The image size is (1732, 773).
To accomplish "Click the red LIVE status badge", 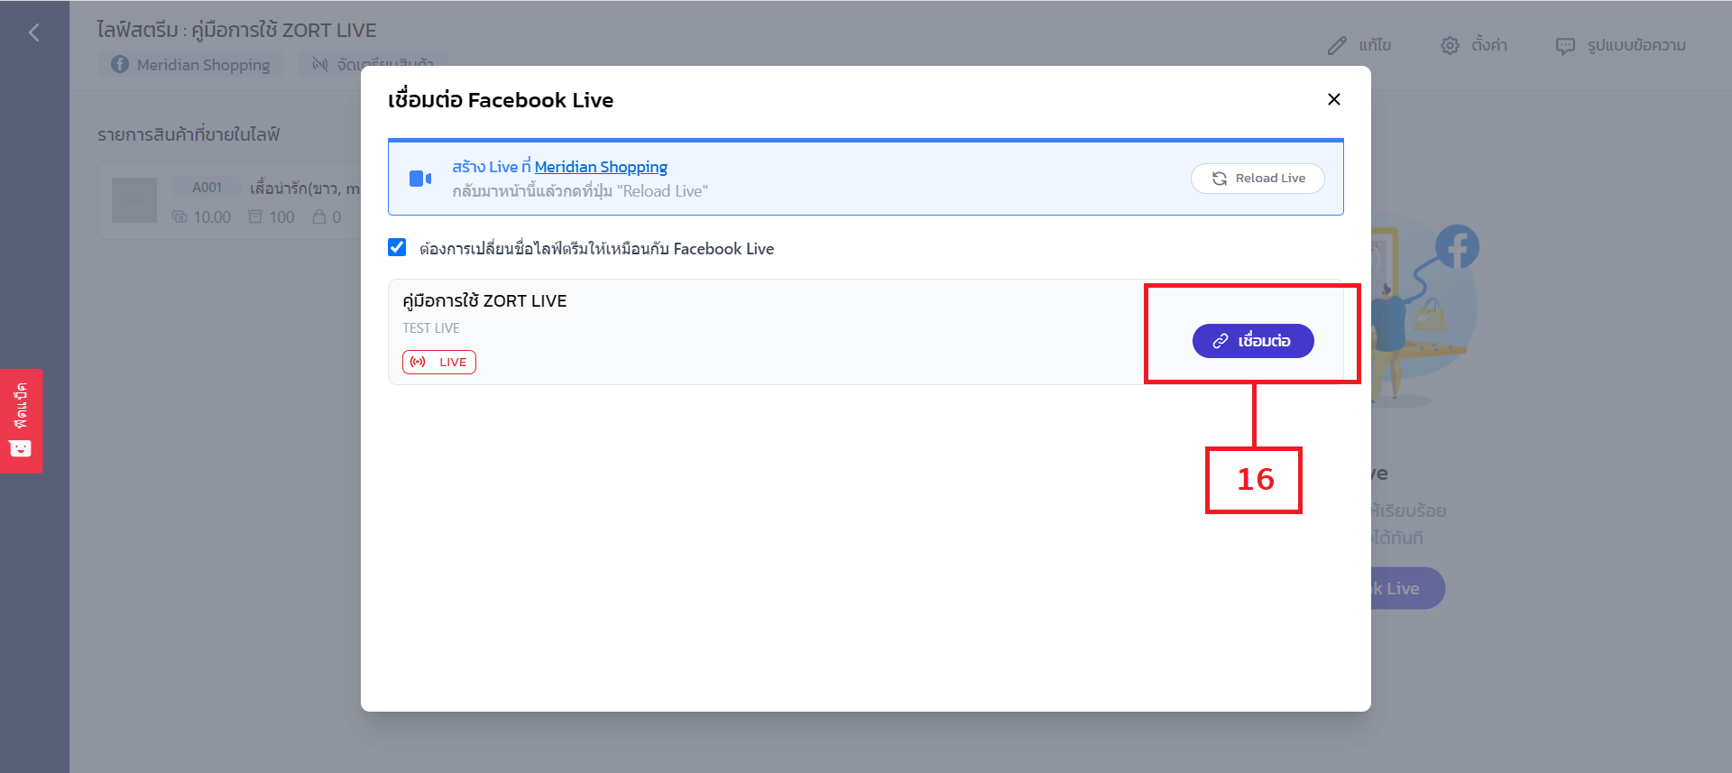I will click(439, 362).
